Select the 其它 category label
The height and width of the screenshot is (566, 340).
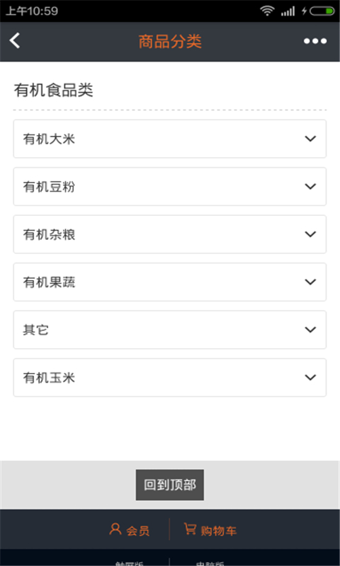[x=35, y=330]
